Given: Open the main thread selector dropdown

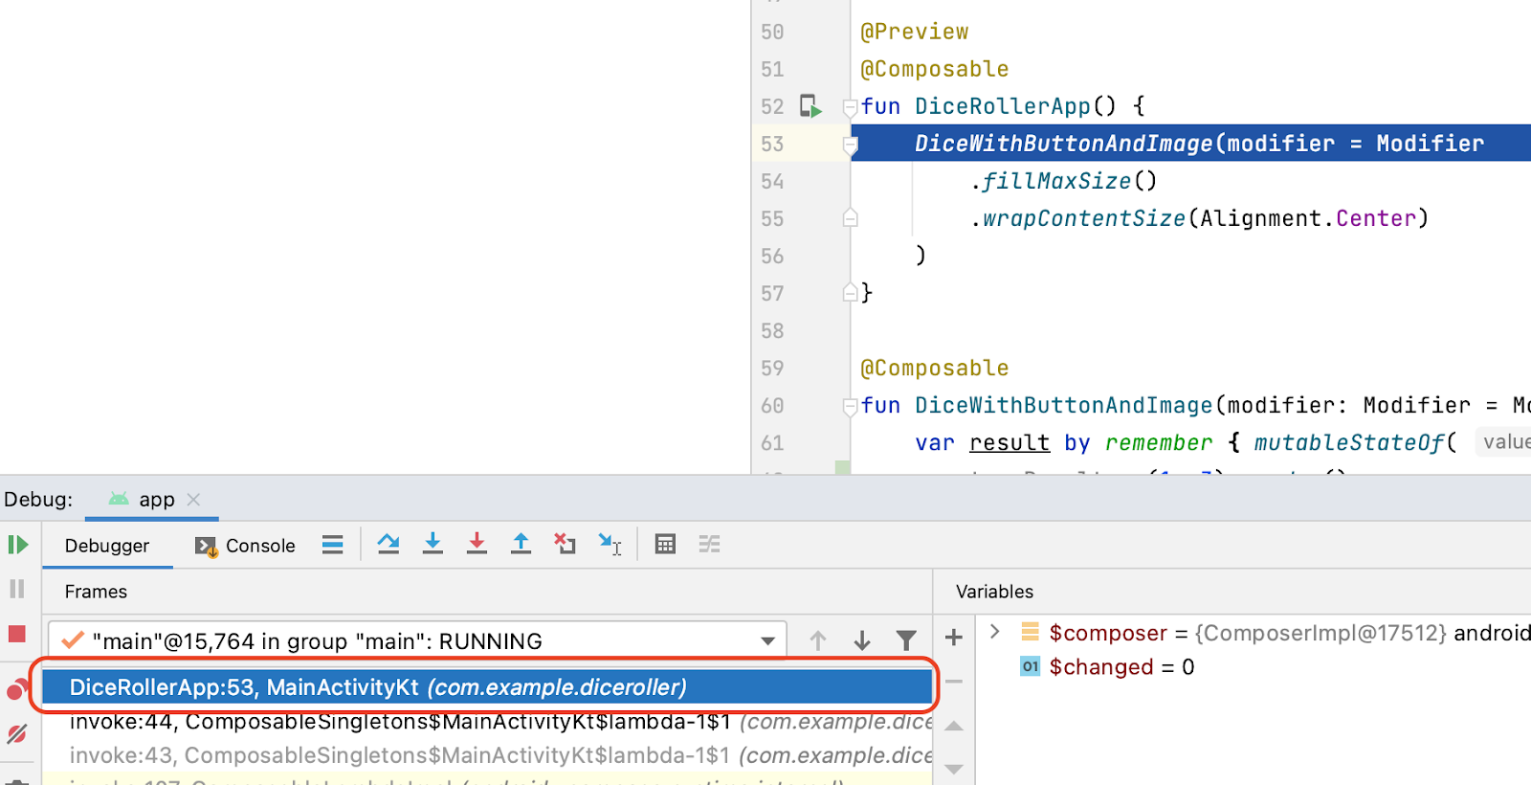Looking at the screenshot, I should point(767,640).
